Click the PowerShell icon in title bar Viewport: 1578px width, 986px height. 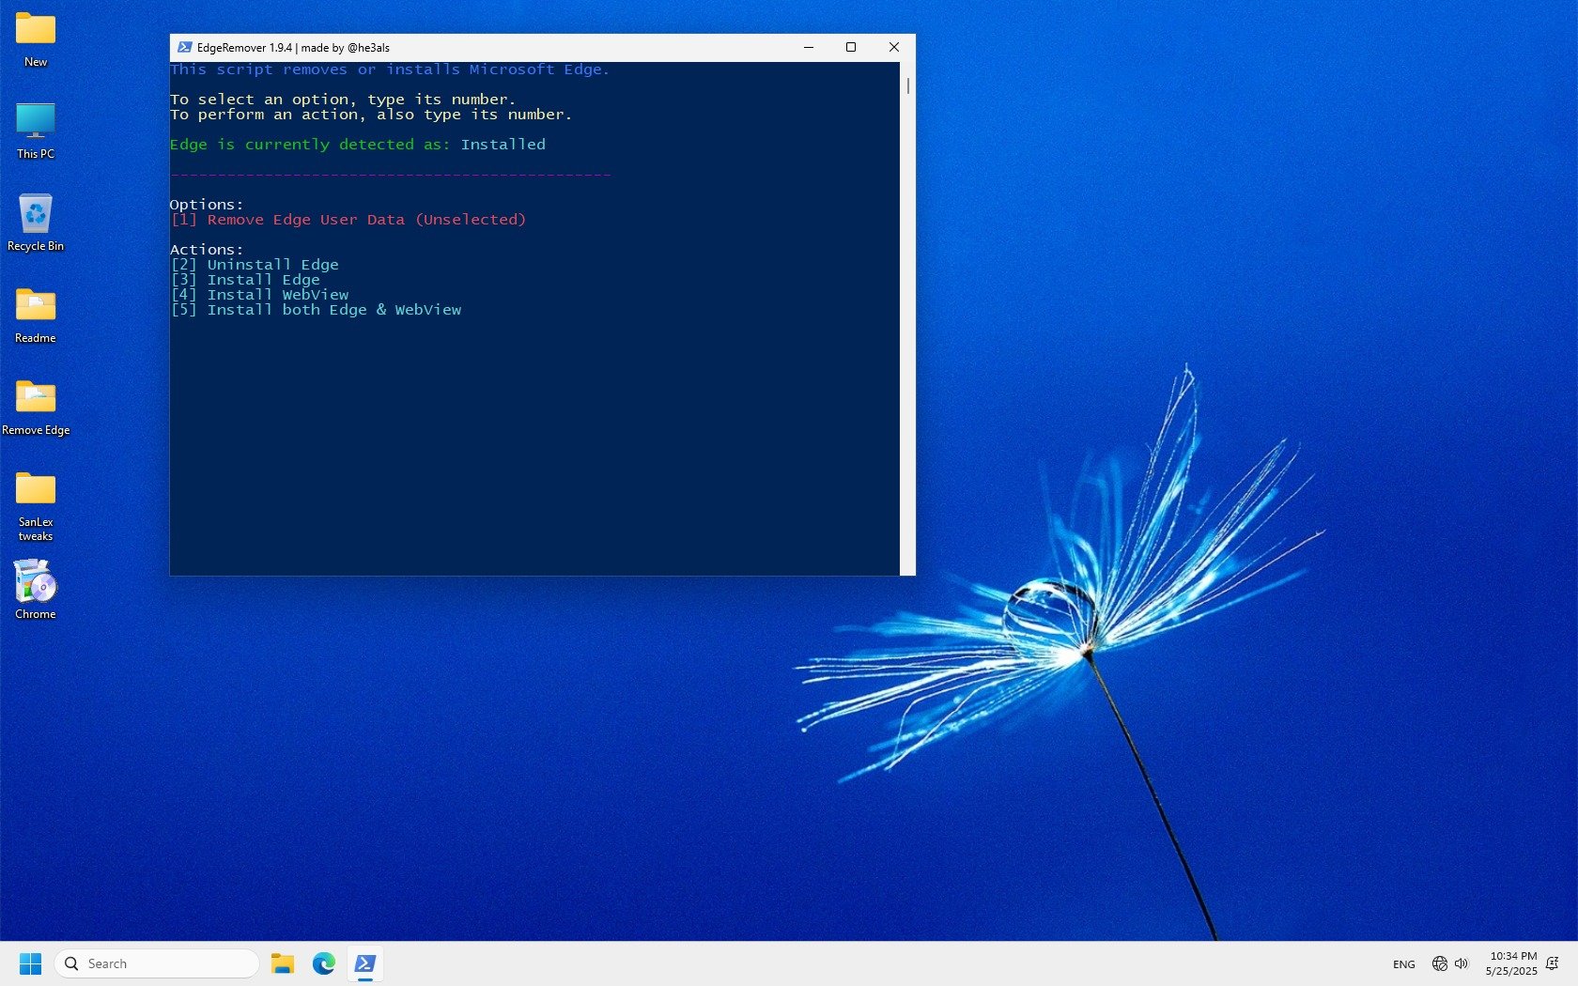tap(185, 48)
